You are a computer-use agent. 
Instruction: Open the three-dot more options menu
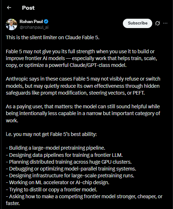(165, 23)
